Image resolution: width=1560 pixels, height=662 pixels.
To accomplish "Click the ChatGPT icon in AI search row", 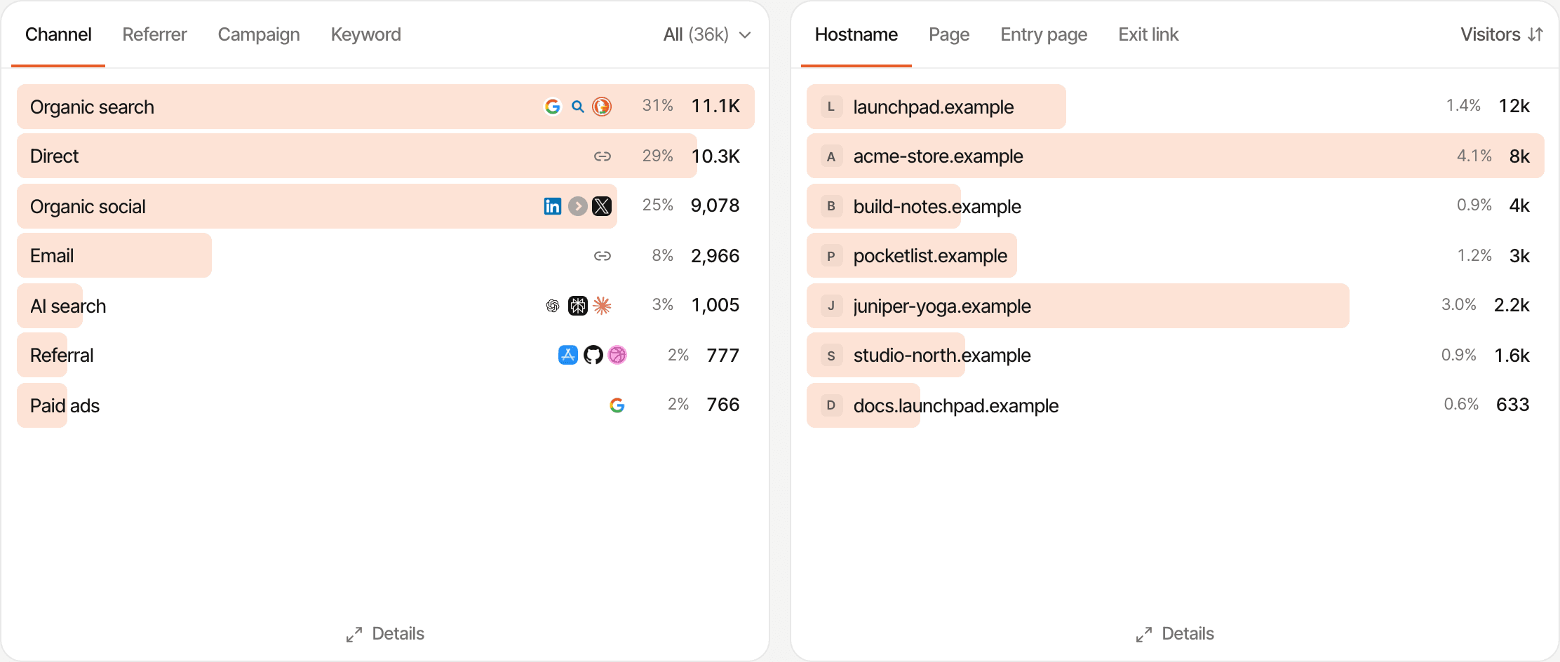I will coord(553,306).
